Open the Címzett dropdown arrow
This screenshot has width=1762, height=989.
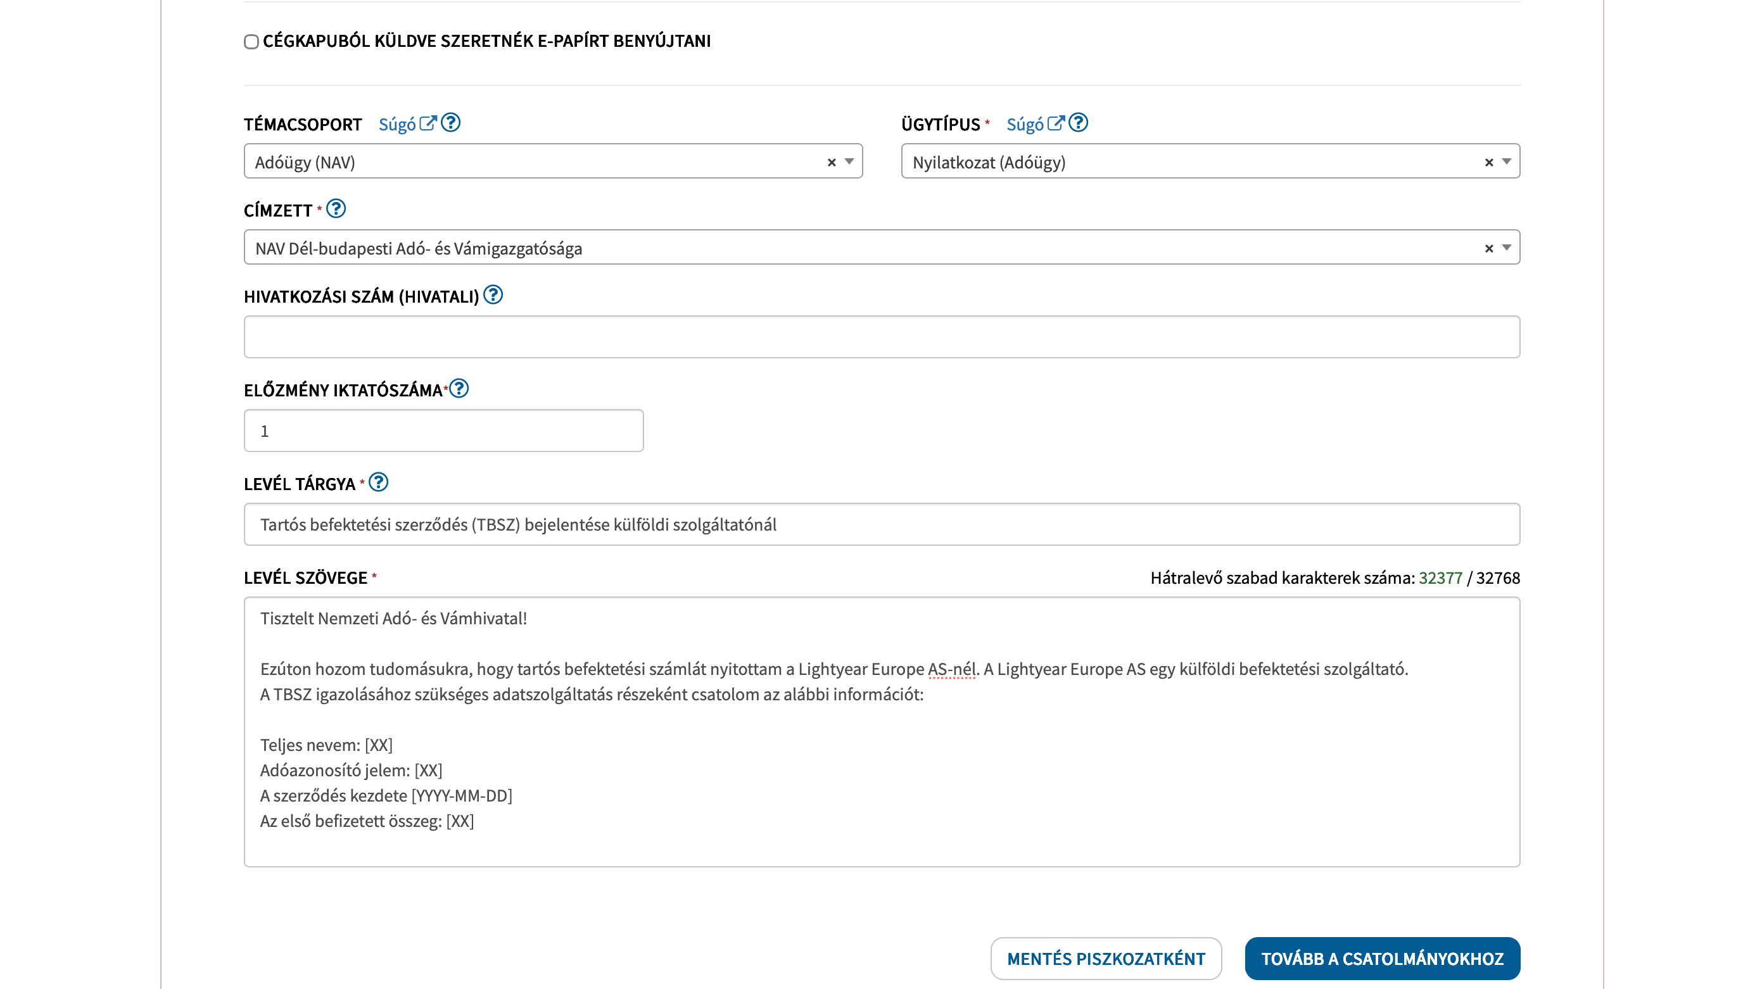pos(1506,248)
